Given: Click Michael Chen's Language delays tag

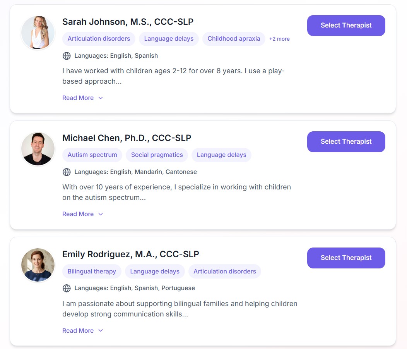Looking at the screenshot, I should click(221, 155).
